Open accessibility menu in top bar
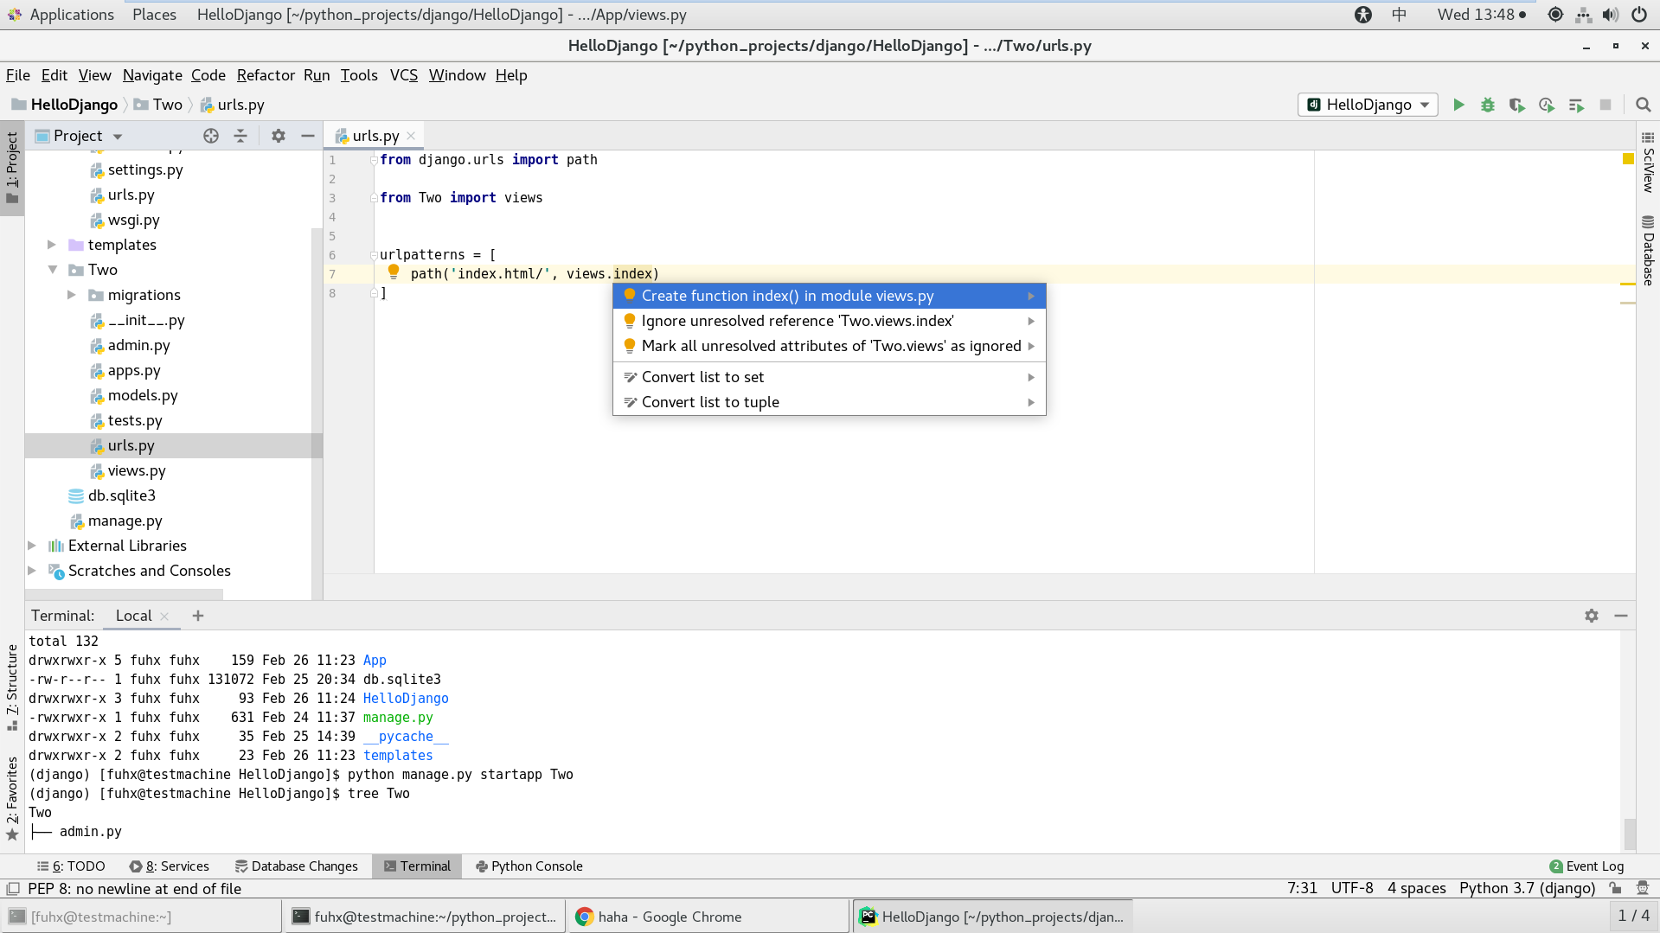This screenshot has height=933, width=1660. pyautogui.click(x=1363, y=15)
